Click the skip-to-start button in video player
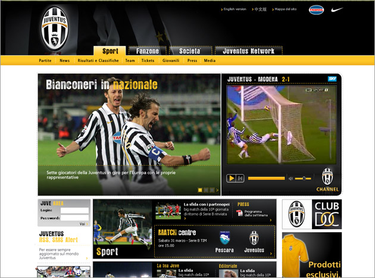This screenshot has height=278, width=375. tap(240, 178)
